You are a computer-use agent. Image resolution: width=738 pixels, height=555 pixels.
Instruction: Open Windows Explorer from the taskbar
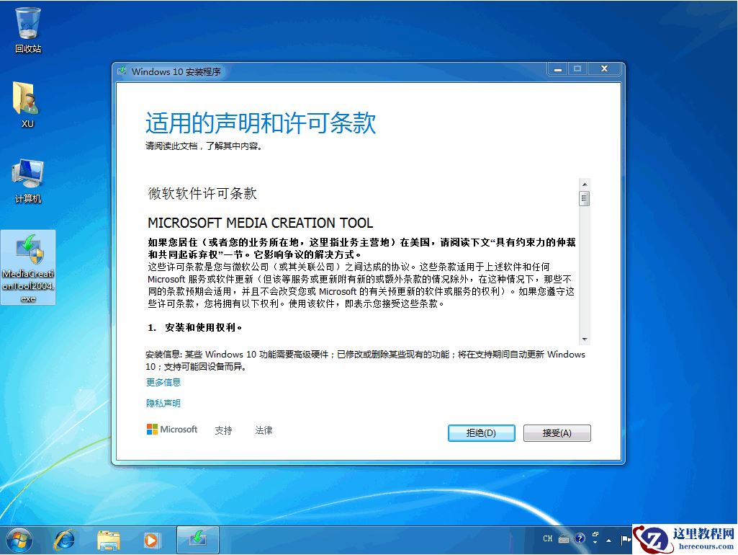click(x=109, y=538)
